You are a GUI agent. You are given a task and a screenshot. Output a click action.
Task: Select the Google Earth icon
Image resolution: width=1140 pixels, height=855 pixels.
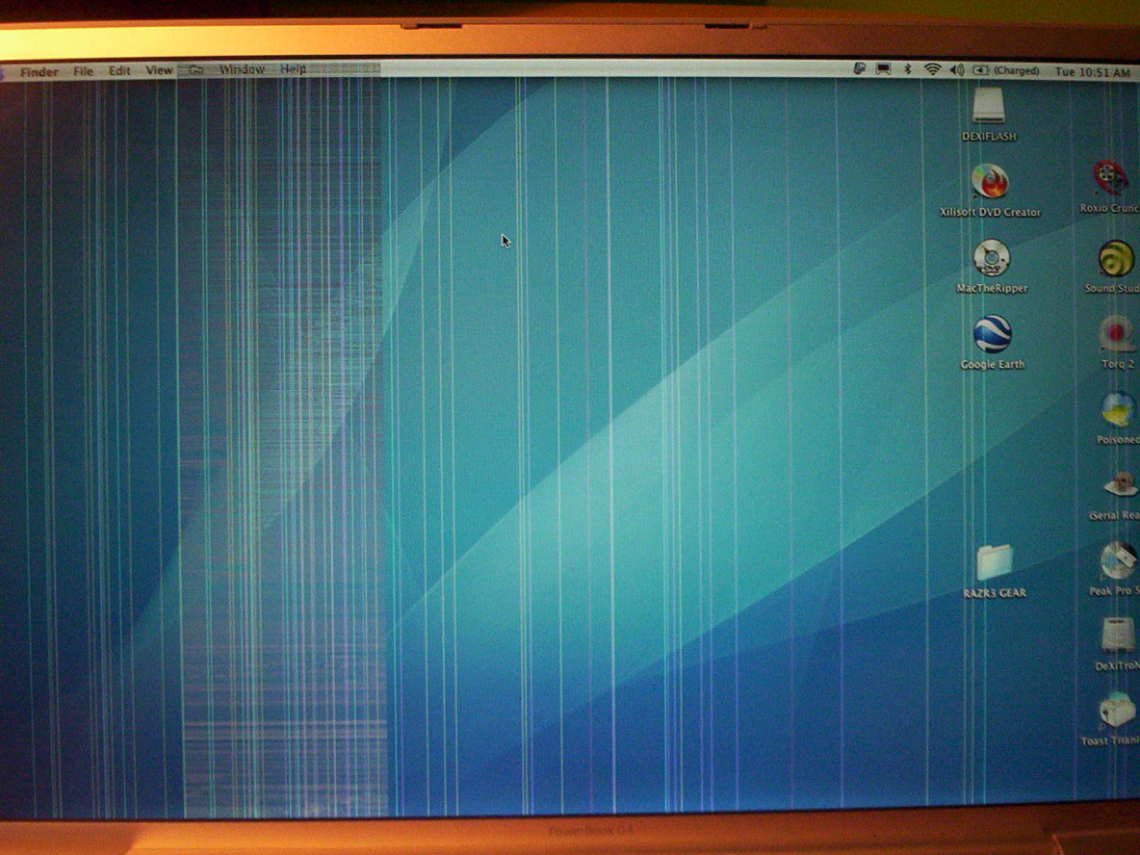(993, 334)
